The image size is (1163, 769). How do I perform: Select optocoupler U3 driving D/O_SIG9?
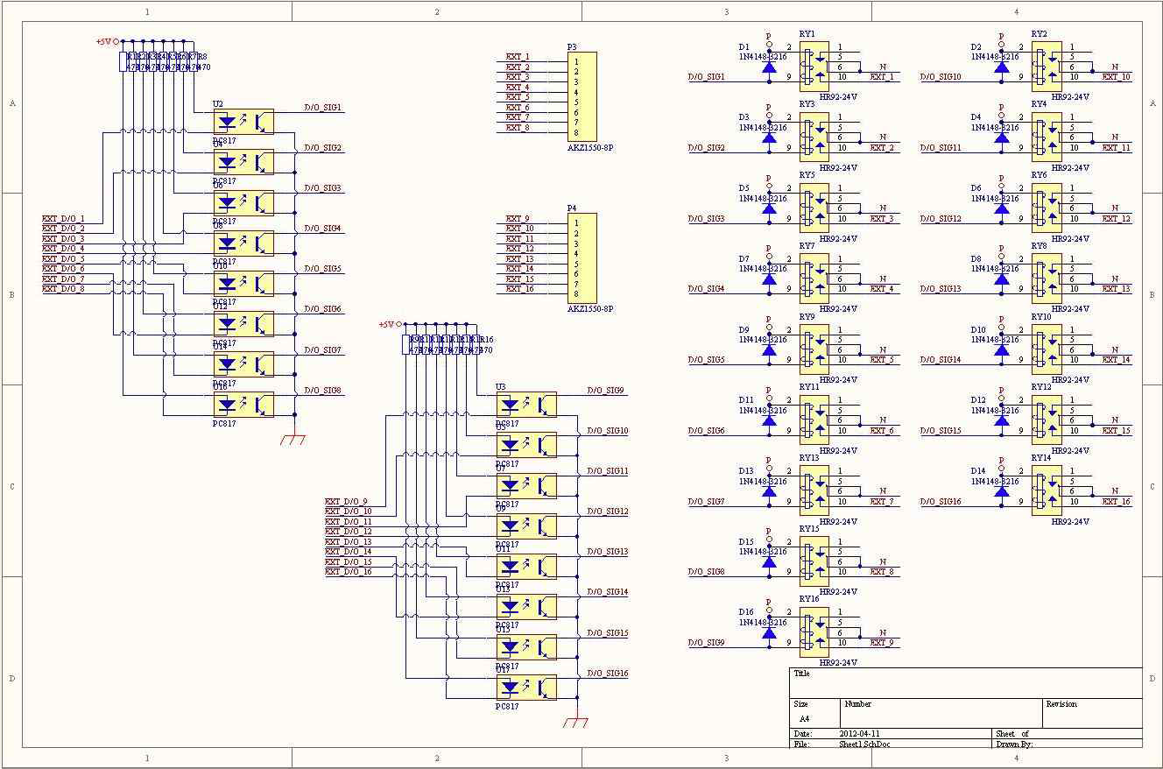coord(526,405)
